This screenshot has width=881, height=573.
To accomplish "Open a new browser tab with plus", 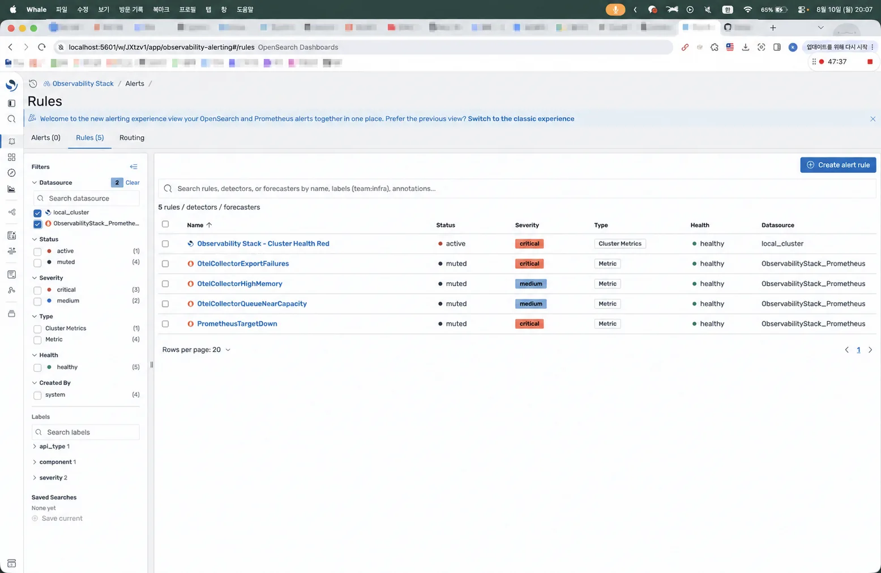I will 773,27.
